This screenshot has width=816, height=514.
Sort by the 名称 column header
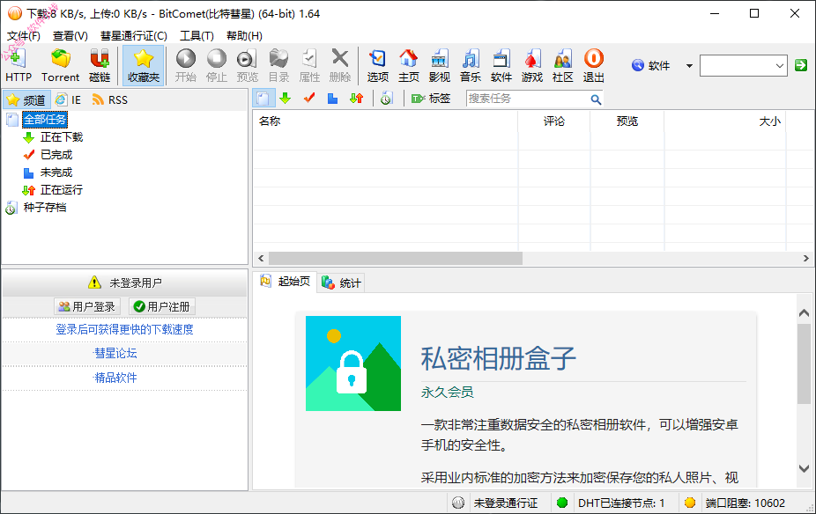click(385, 121)
